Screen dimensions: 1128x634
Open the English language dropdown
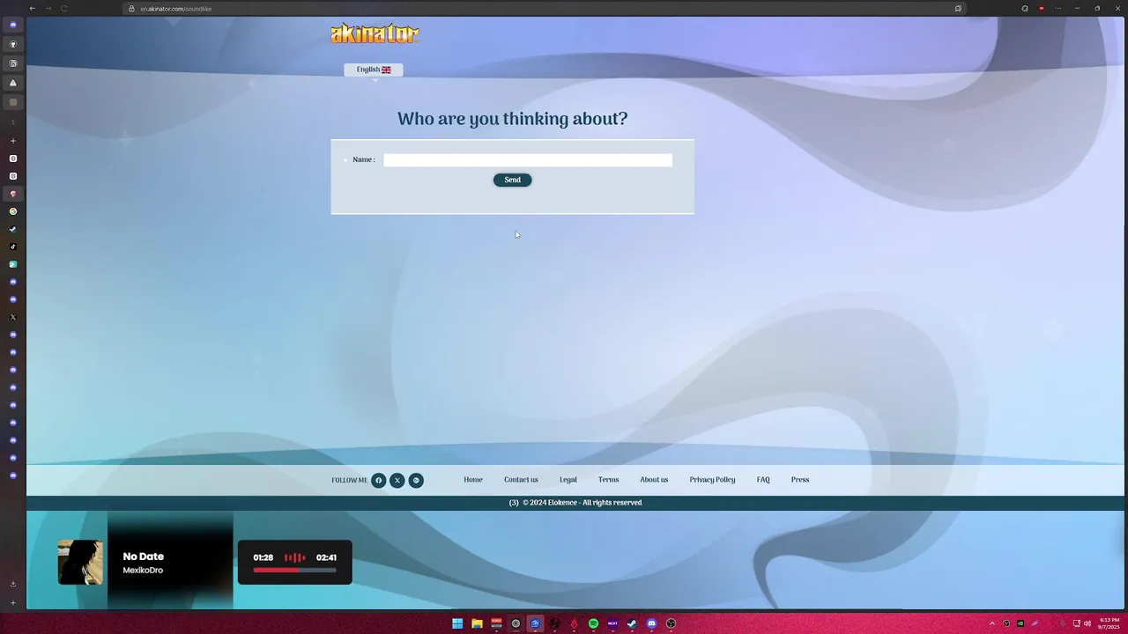(374, 70)
